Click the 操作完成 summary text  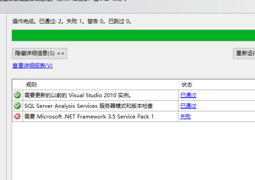(72, 21)
